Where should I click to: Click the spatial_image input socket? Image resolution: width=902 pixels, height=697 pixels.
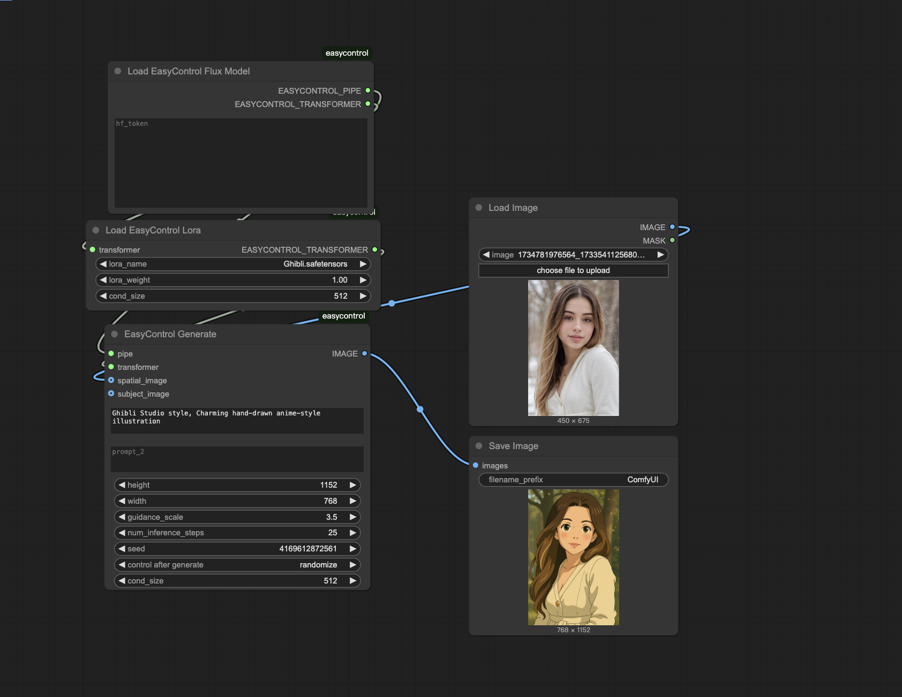[111, 380]
